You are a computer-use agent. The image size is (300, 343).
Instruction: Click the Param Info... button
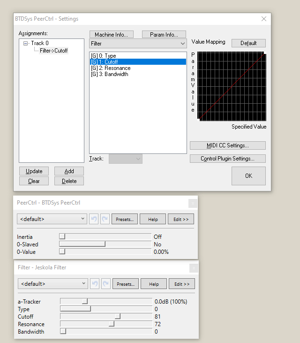(x=164, y=34)
